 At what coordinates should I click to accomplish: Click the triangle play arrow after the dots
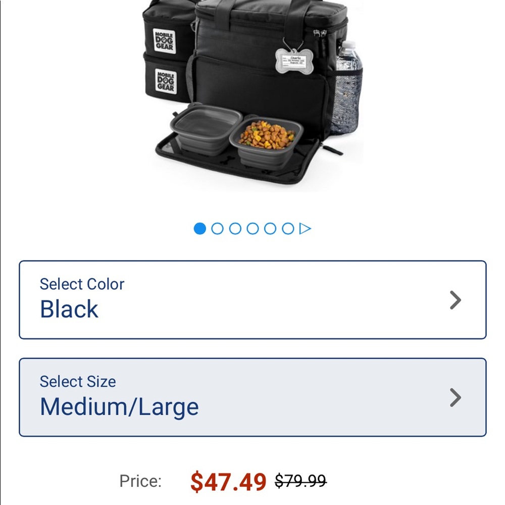coord(305,229)
